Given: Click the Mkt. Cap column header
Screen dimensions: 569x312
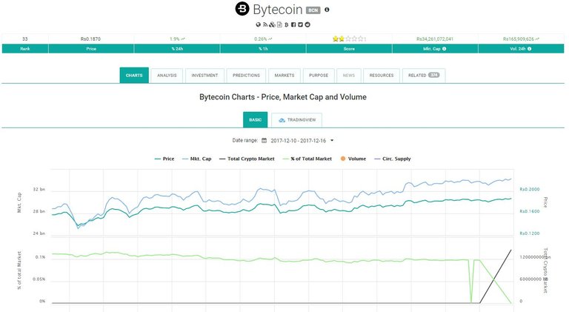Looking at the screenshot, I should (435, 49).
